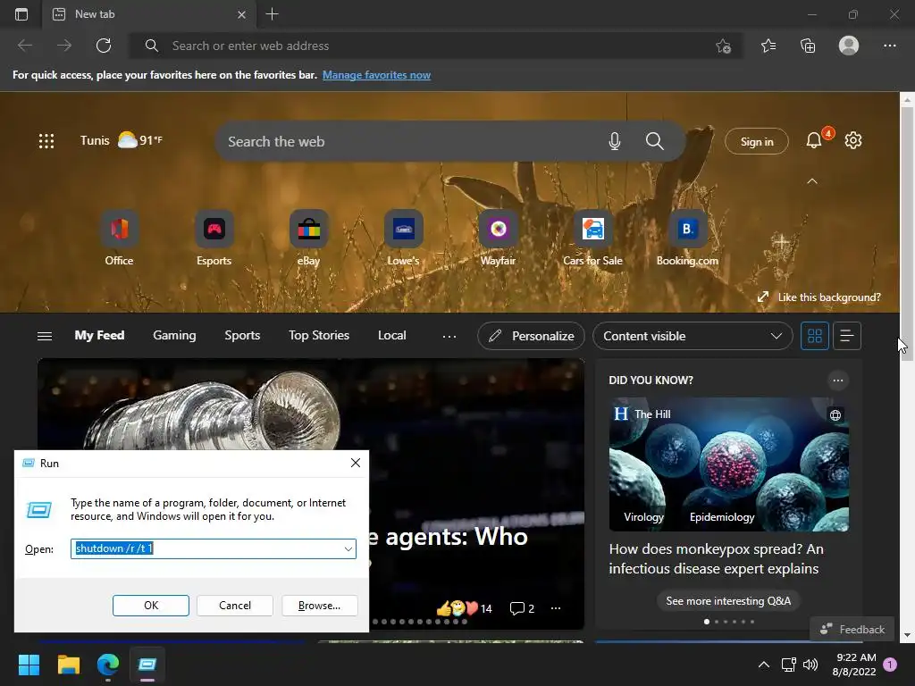Click the Virology topic tag

[643, 517]
